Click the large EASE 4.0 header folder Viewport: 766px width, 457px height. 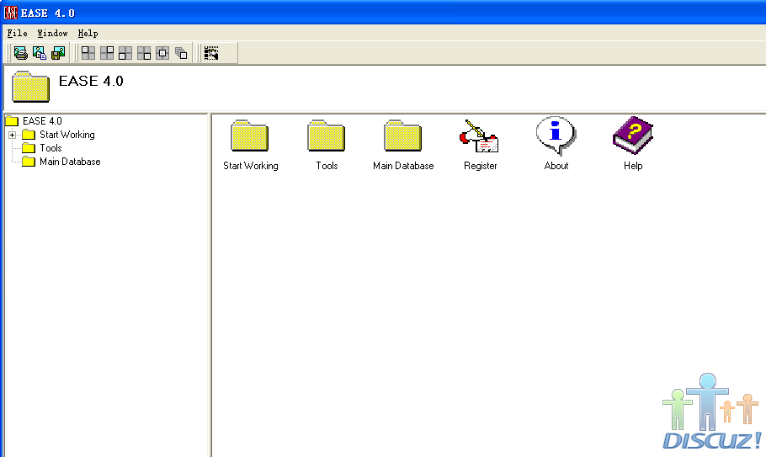31,87
